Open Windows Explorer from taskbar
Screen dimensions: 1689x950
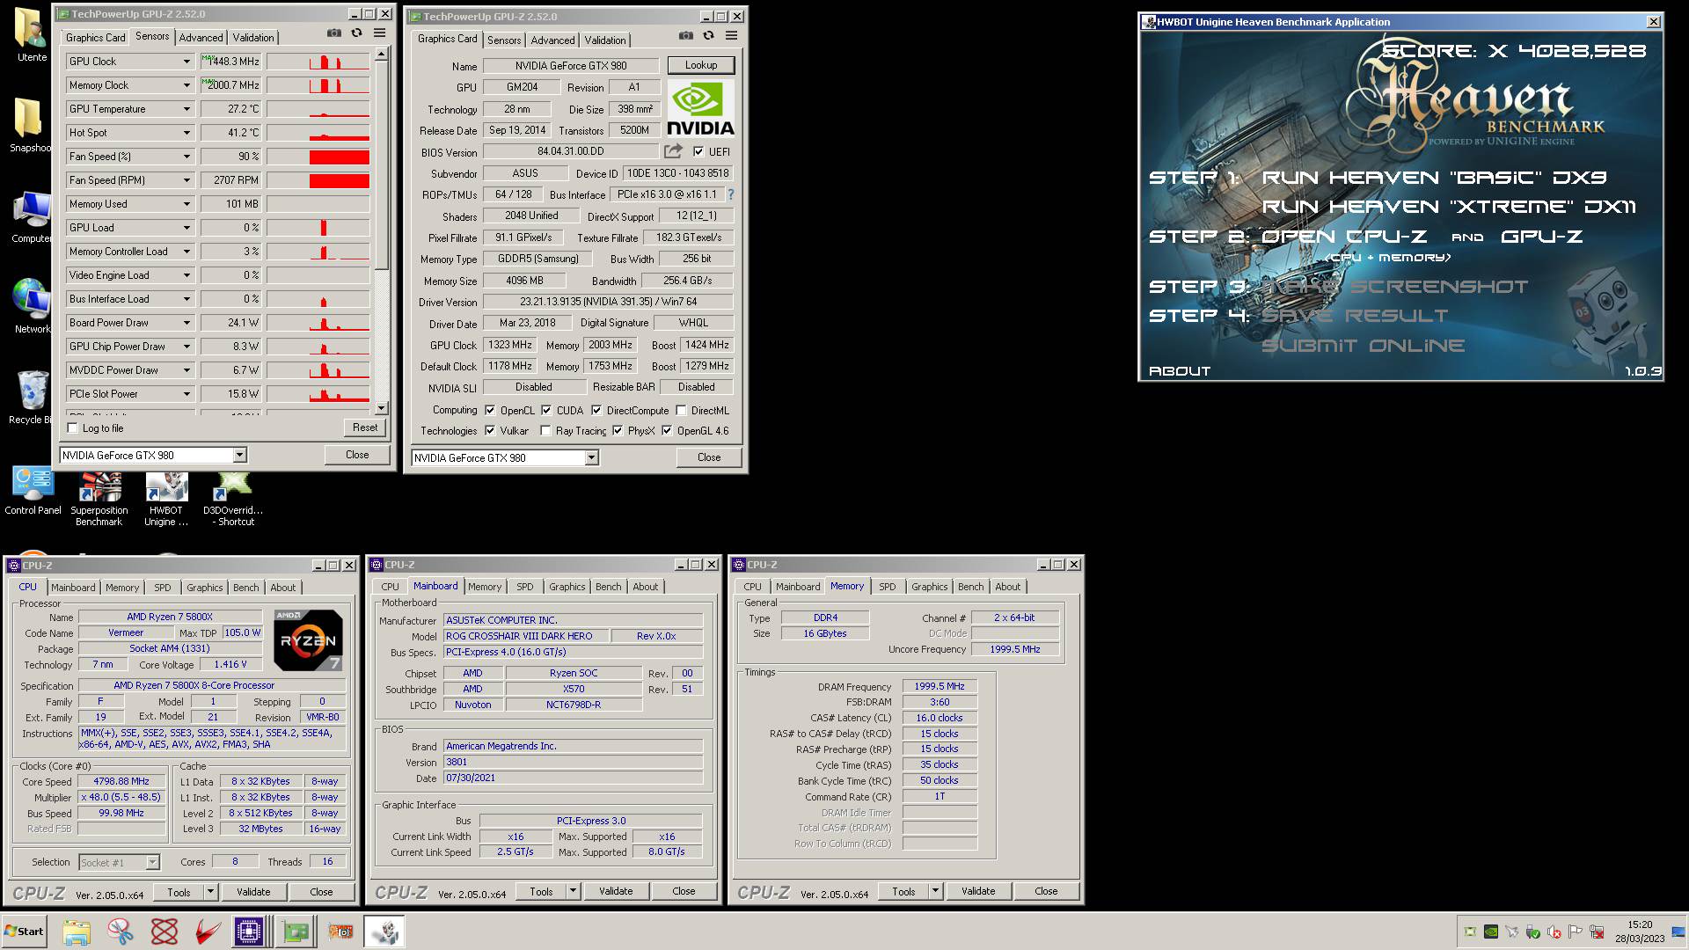tap(77, 932)
